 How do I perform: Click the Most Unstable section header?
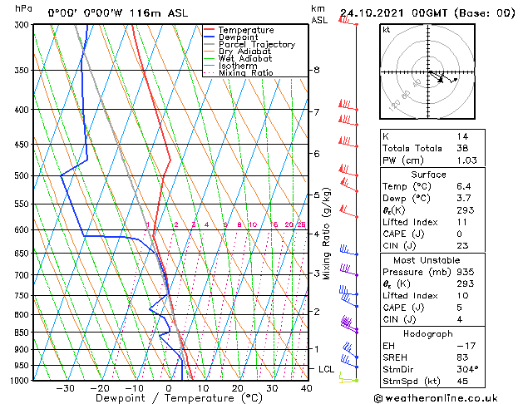427,260
